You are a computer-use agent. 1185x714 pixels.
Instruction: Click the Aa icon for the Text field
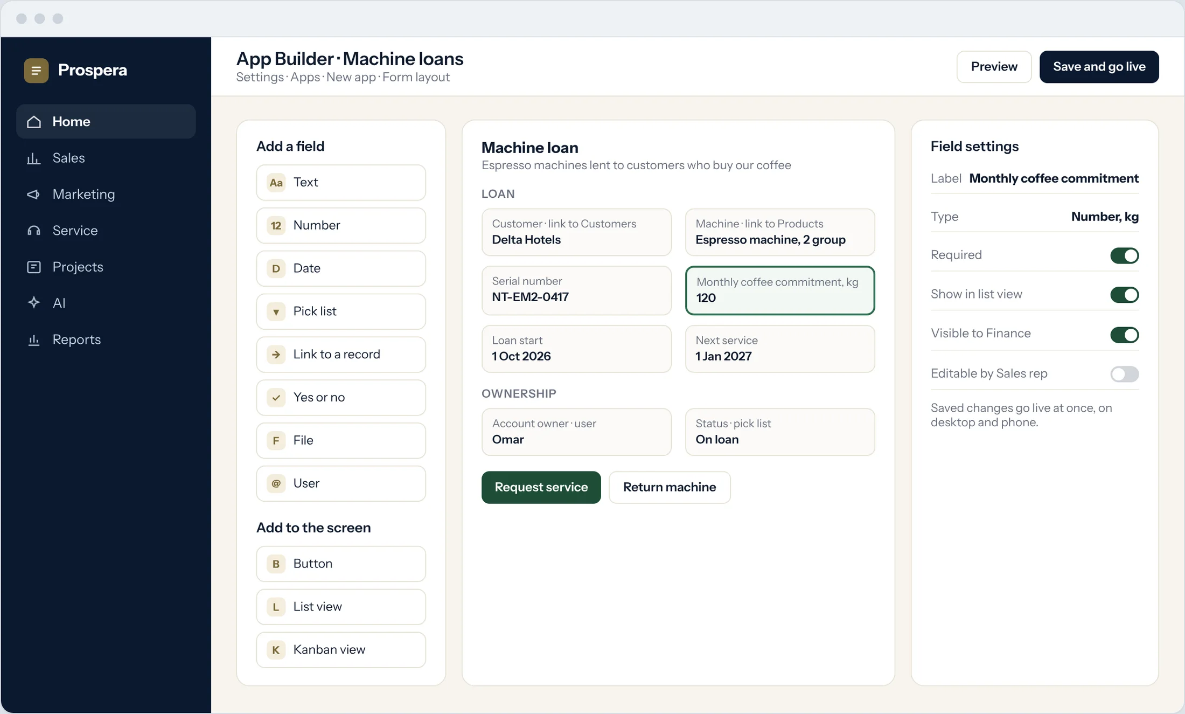276,183
